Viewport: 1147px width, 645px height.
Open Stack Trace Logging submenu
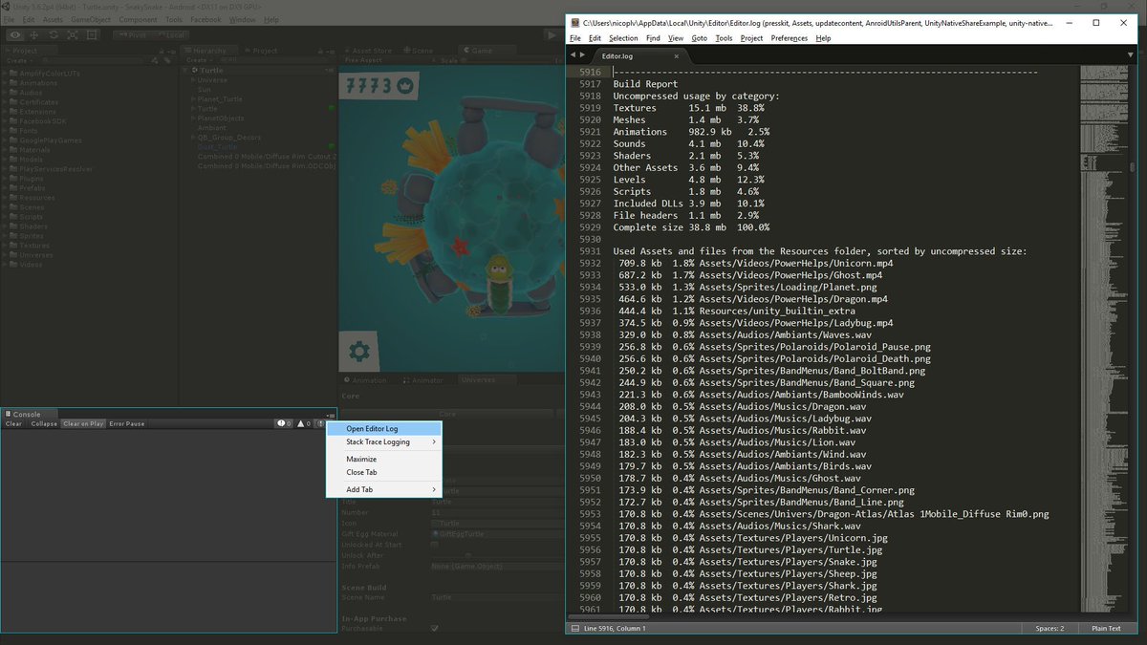pos(384,441)
